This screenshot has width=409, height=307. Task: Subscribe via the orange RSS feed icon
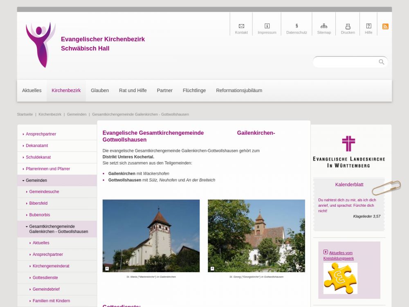(385, 27)
